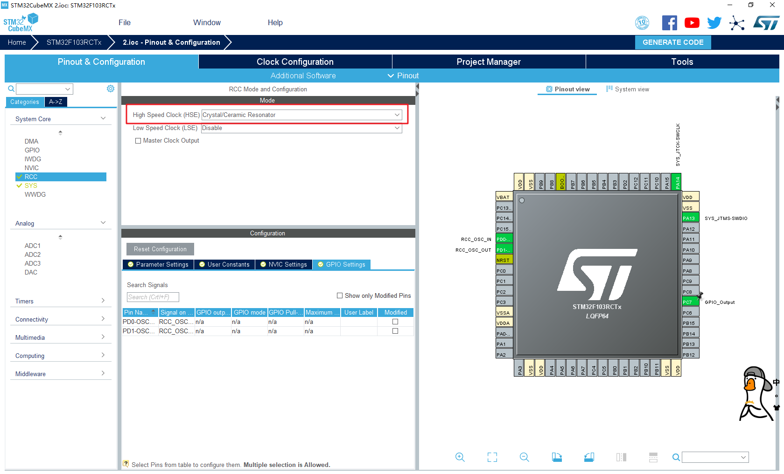Click the peripheral search box in left panel
This screenshot has height=474, width=784.
click(45, 89)
